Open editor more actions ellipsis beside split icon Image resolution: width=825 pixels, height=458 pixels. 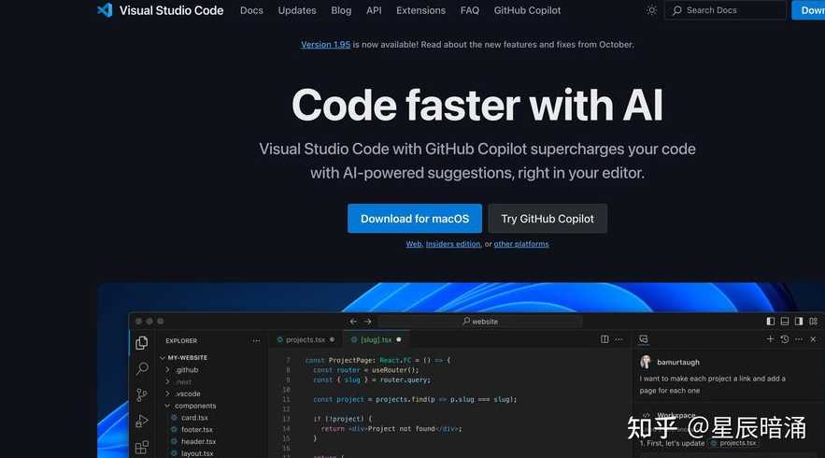(619, 339)
